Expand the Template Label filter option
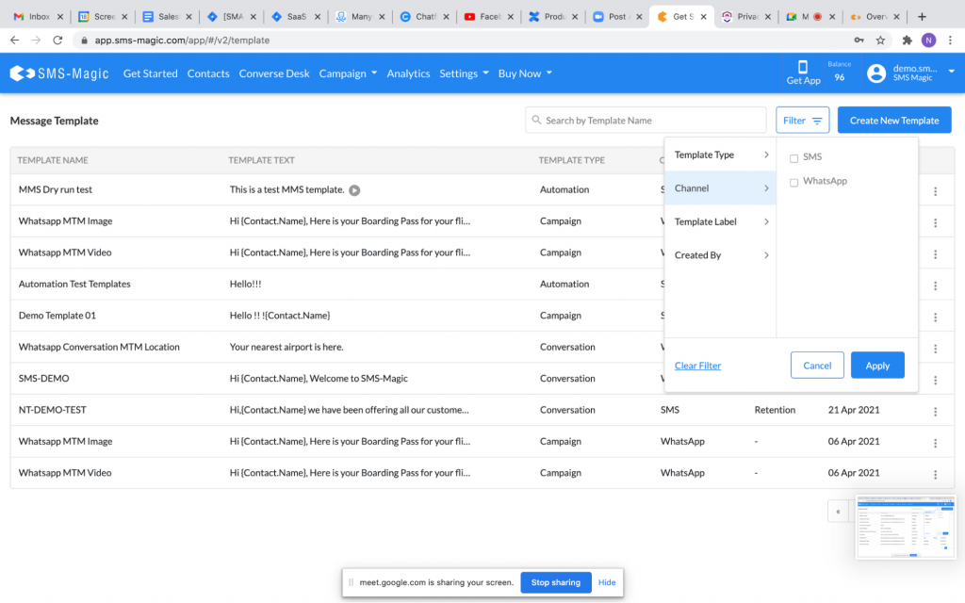 (x=720, y=221)
